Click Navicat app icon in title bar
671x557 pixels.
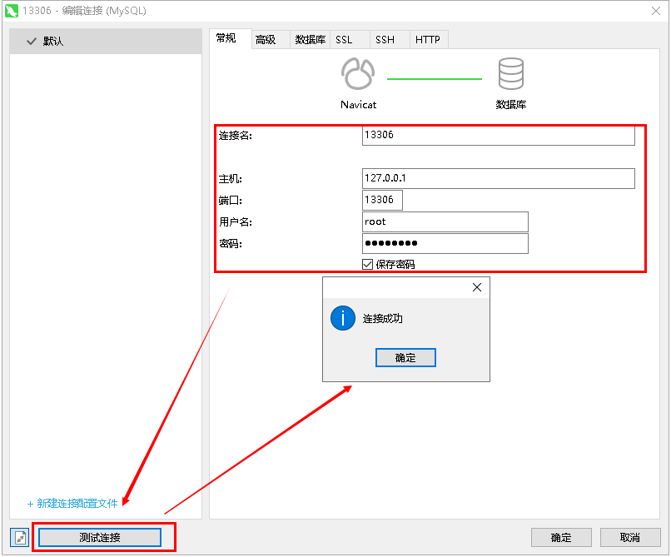pyautogui.click(x=12, y=11)
